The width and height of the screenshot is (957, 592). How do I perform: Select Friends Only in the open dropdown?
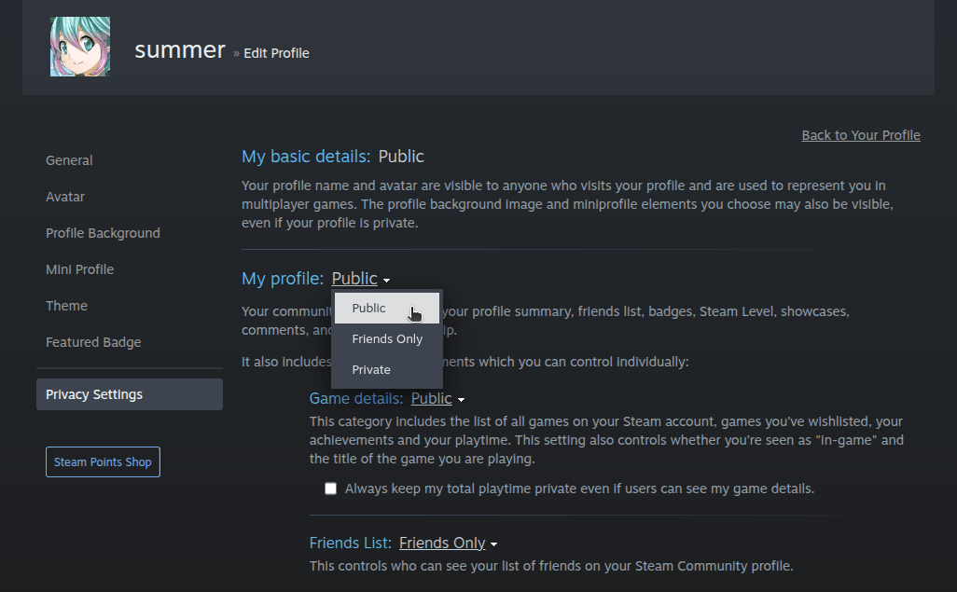tap(386, 338)
